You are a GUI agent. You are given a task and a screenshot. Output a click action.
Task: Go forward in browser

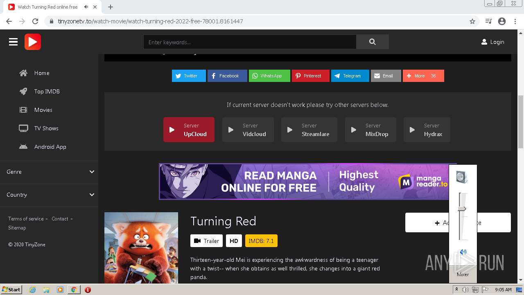click(22, 21)
